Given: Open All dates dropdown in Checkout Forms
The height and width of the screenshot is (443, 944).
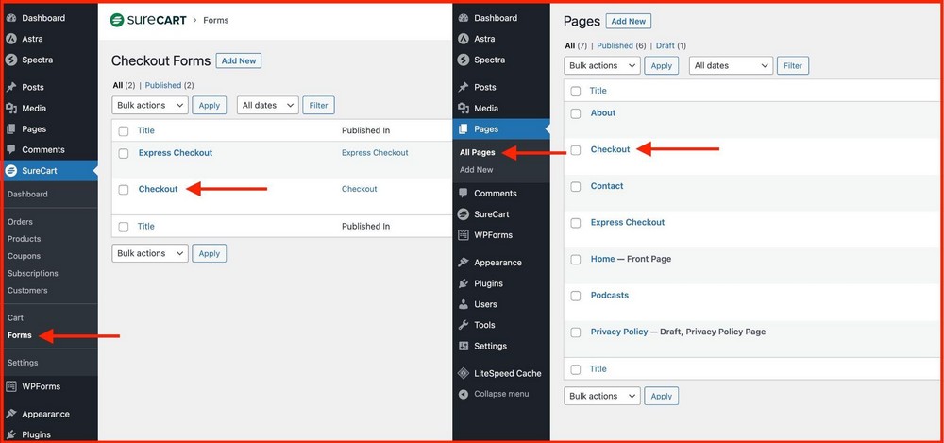Looking at the screenshot, I should (268, 105).
